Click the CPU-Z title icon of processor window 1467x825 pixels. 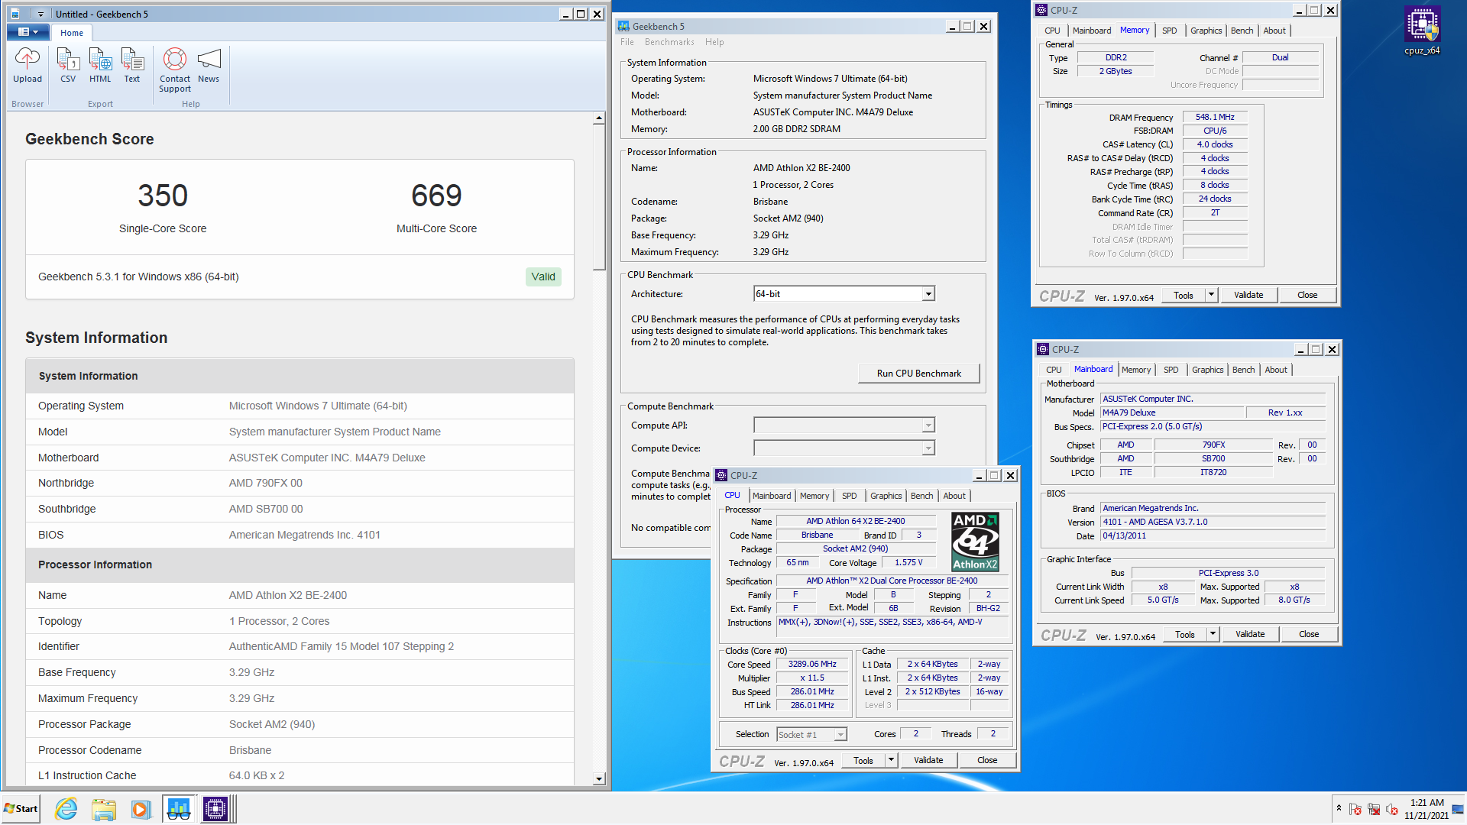coord(721,476)
